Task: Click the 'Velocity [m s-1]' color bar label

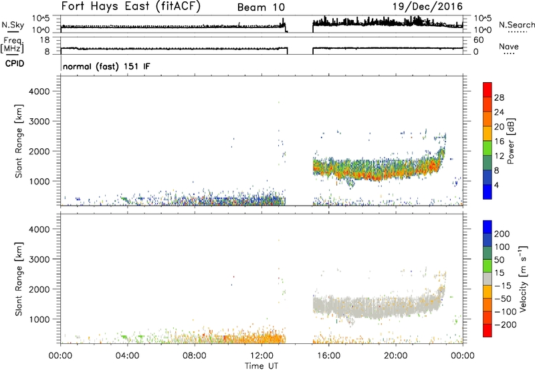Action: click(523, 279)
